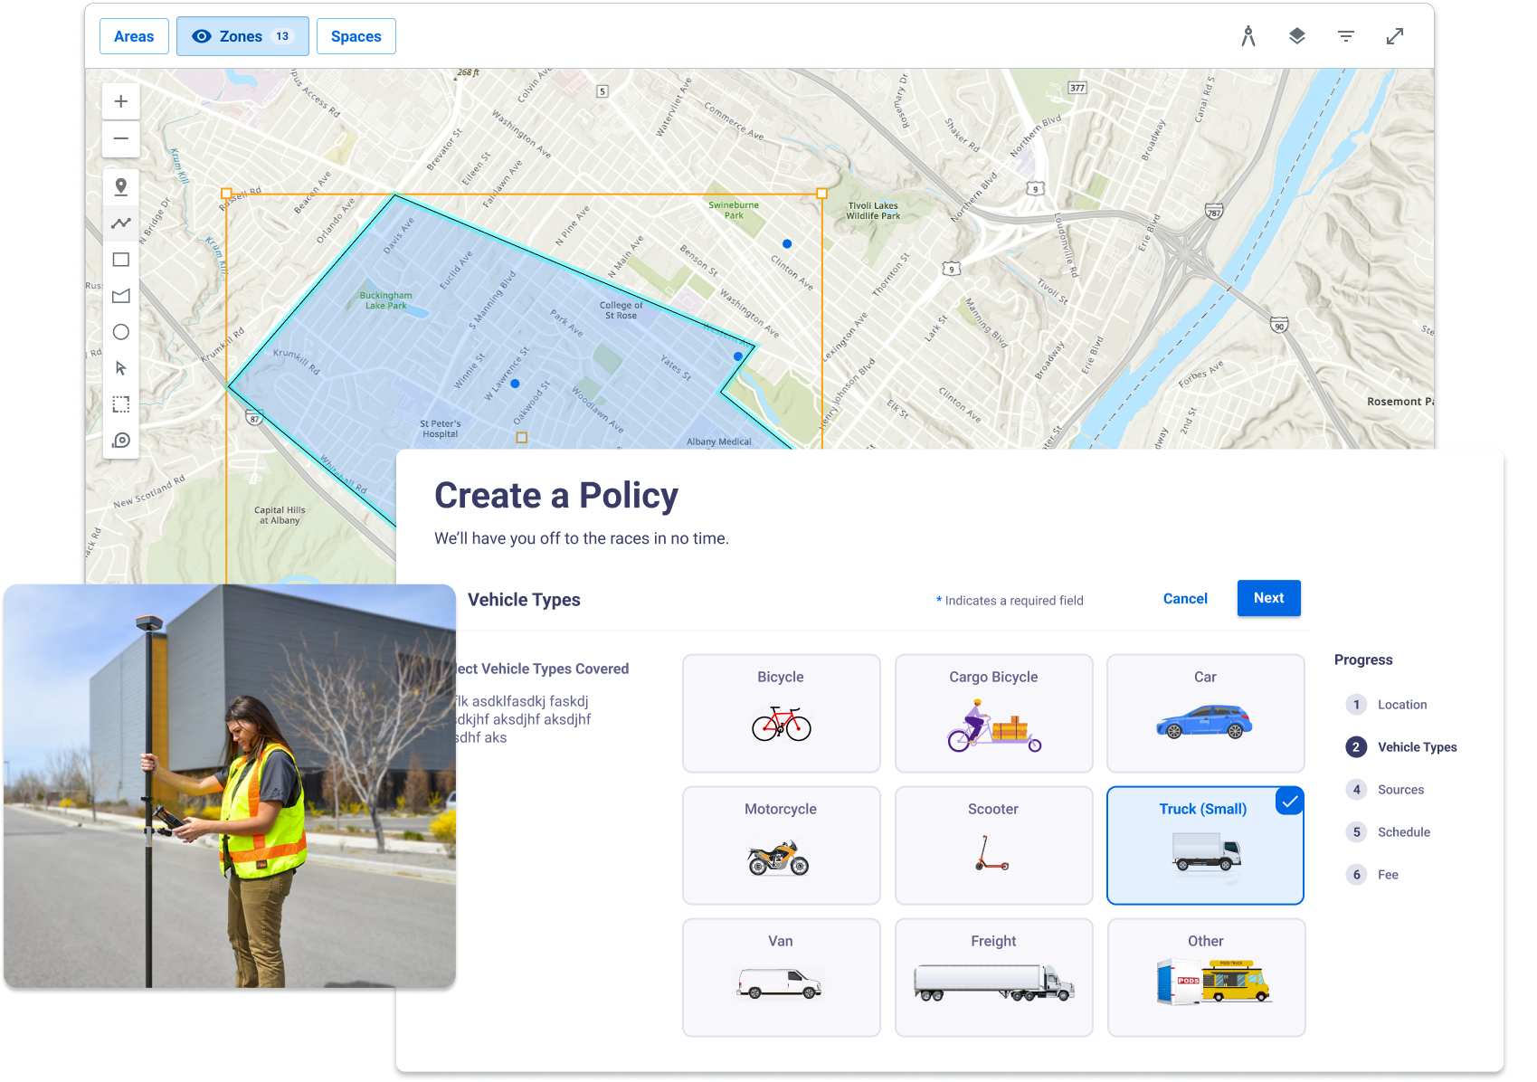Click the map zoom in plus button

(x=120, y=101)
